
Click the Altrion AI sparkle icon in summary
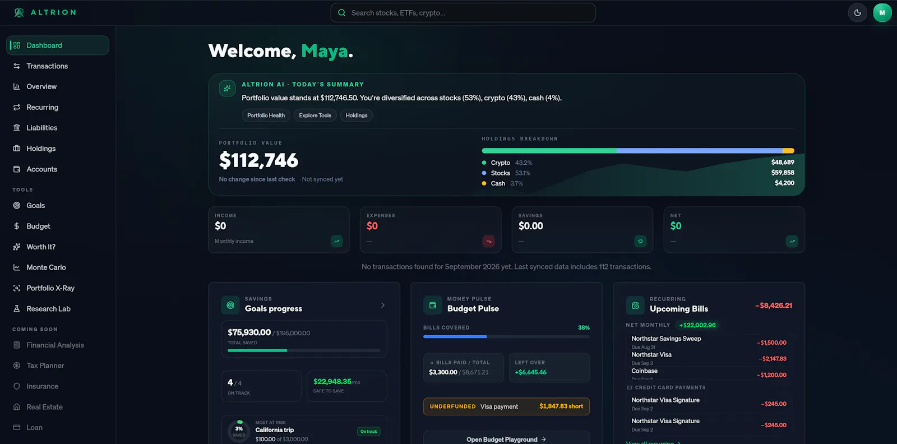[x=227, y=88]
